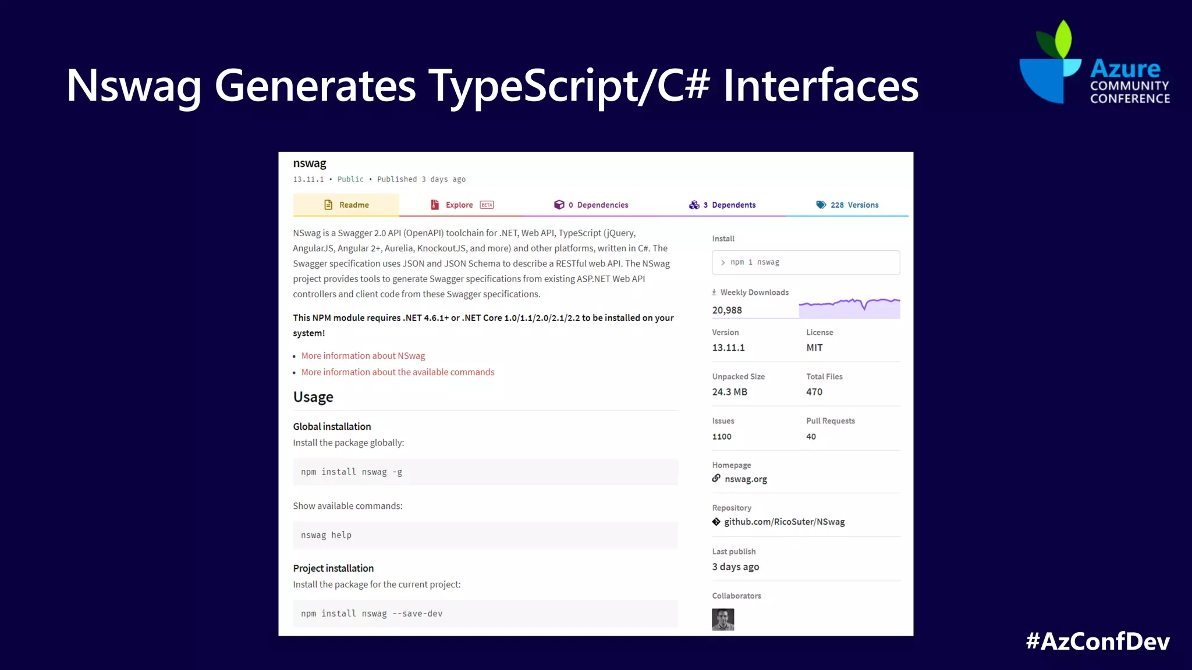1192x670 pixels.
Task: Click the 1100 issues count
Action: click(x=722, y=436)
